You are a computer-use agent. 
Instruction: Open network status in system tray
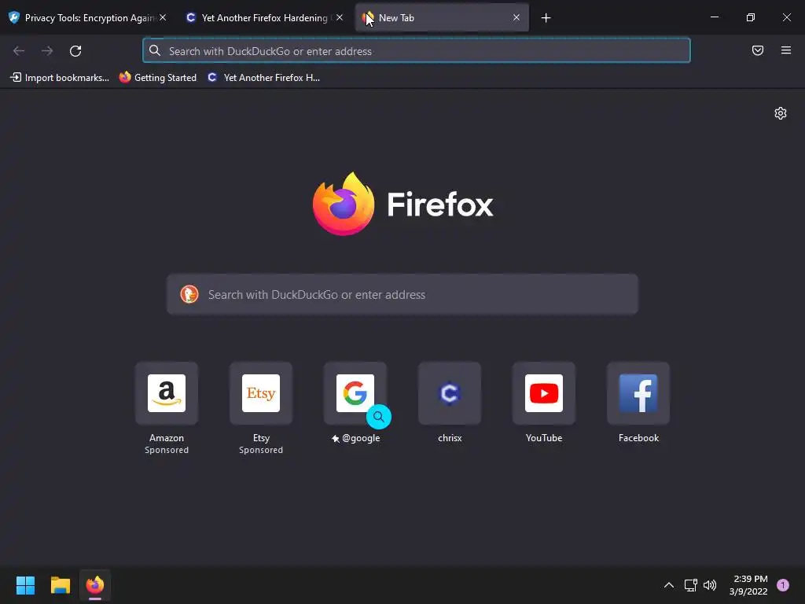690,585
